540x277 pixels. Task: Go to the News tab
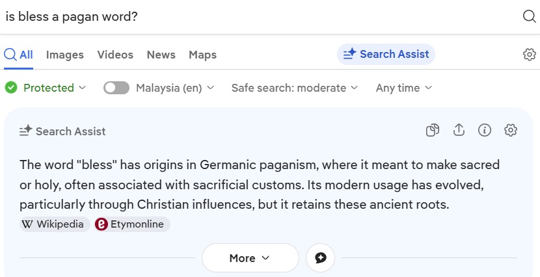click(x=161, y=55)
